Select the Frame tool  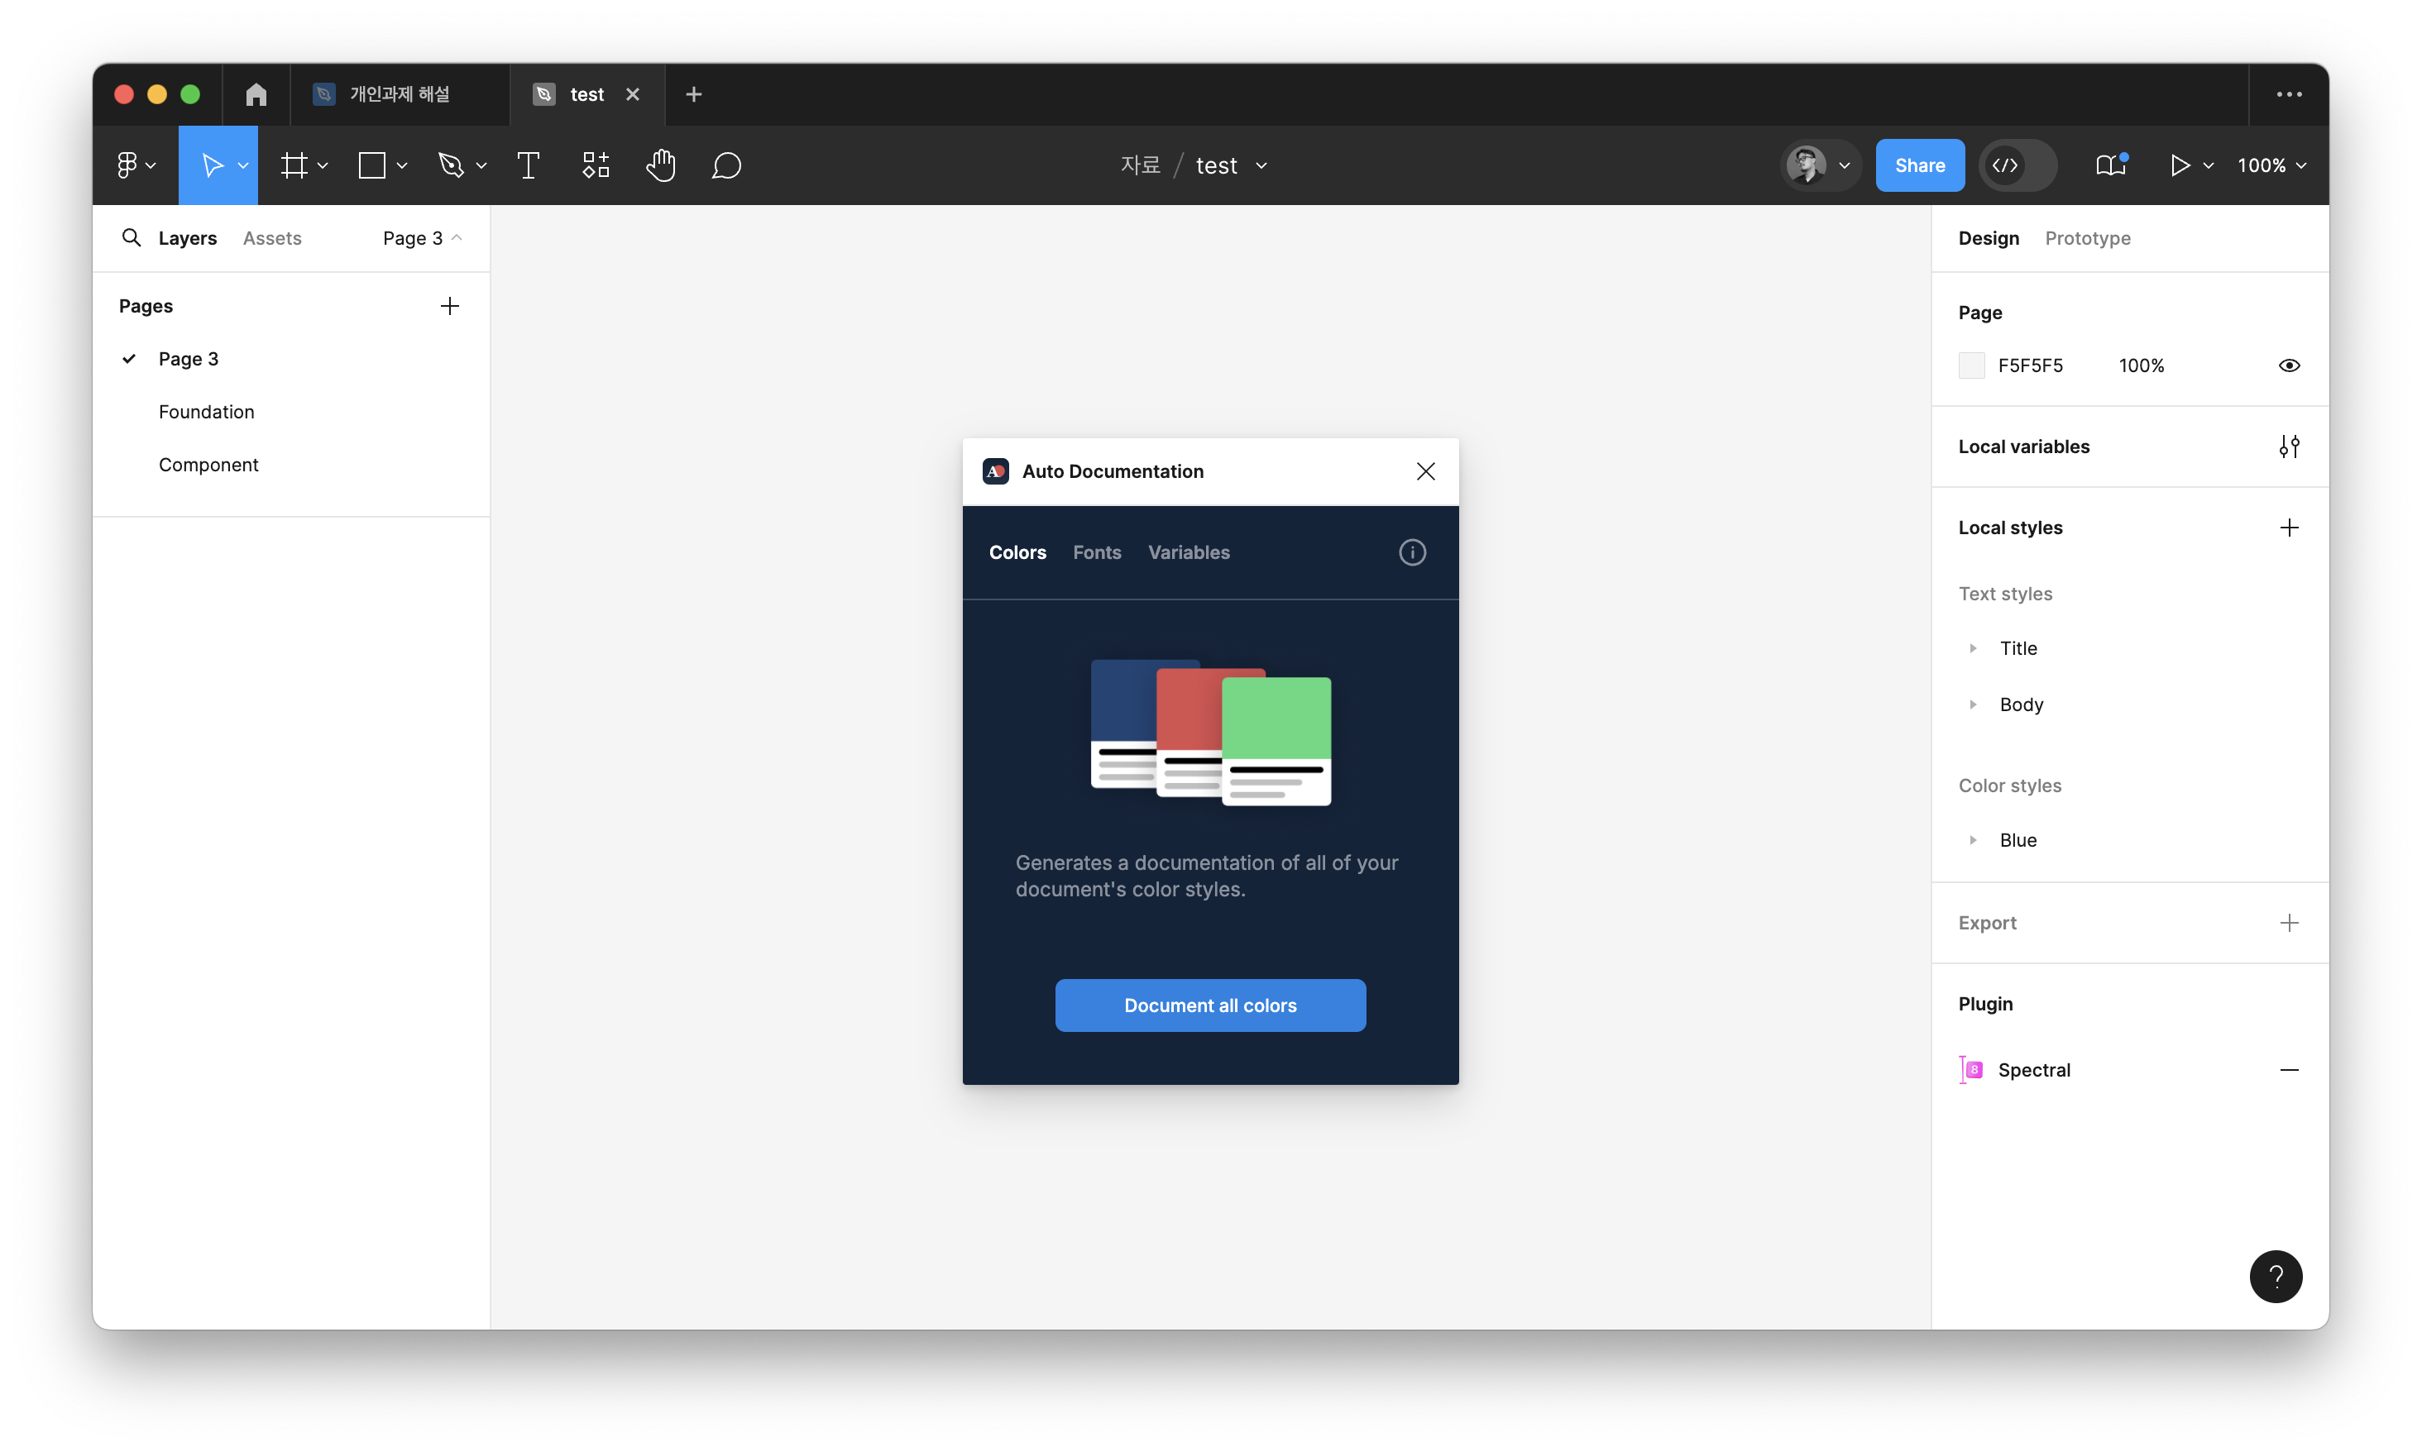(x=294, y=165)
